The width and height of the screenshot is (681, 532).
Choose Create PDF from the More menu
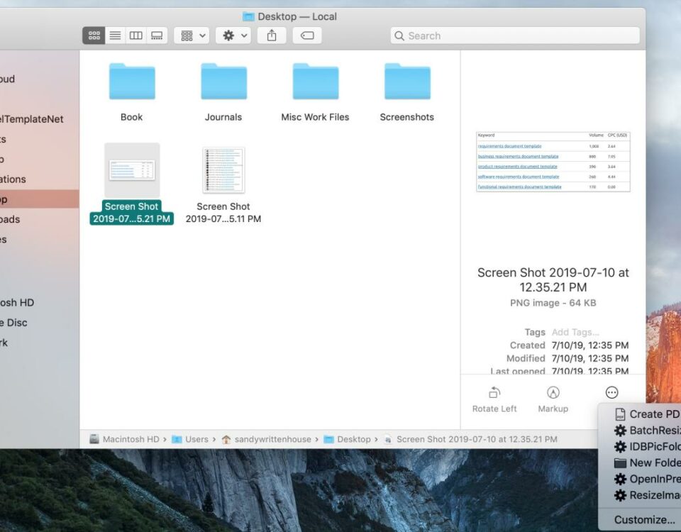tap(647, 414)
